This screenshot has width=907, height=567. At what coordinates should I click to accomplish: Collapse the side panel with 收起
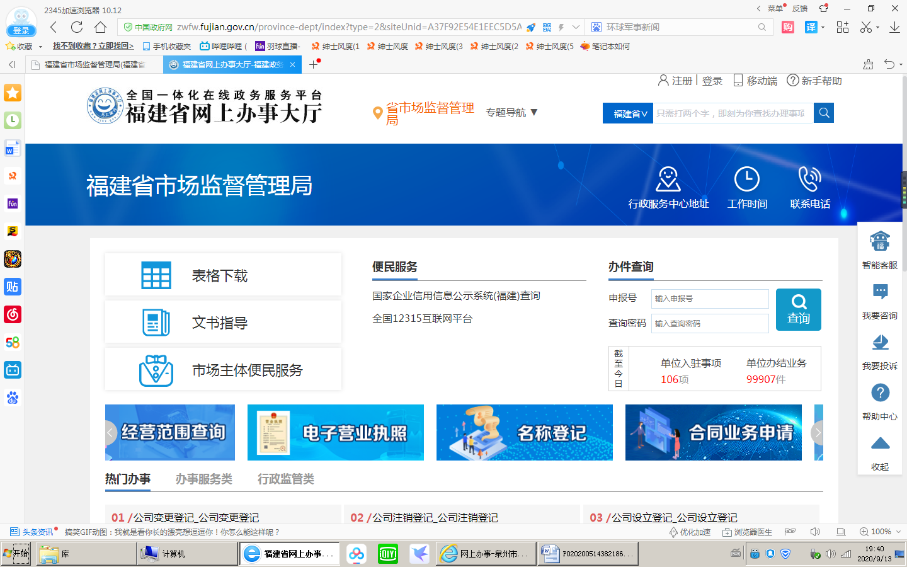click(880, 451)
